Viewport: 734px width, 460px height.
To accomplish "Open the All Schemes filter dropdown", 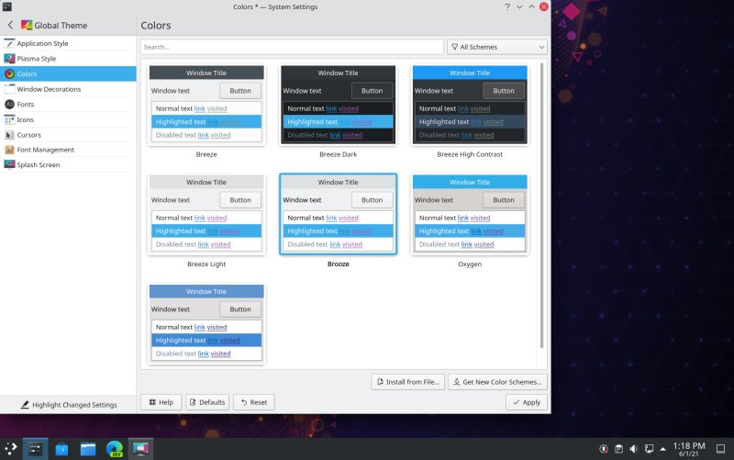I will point(496,47).
